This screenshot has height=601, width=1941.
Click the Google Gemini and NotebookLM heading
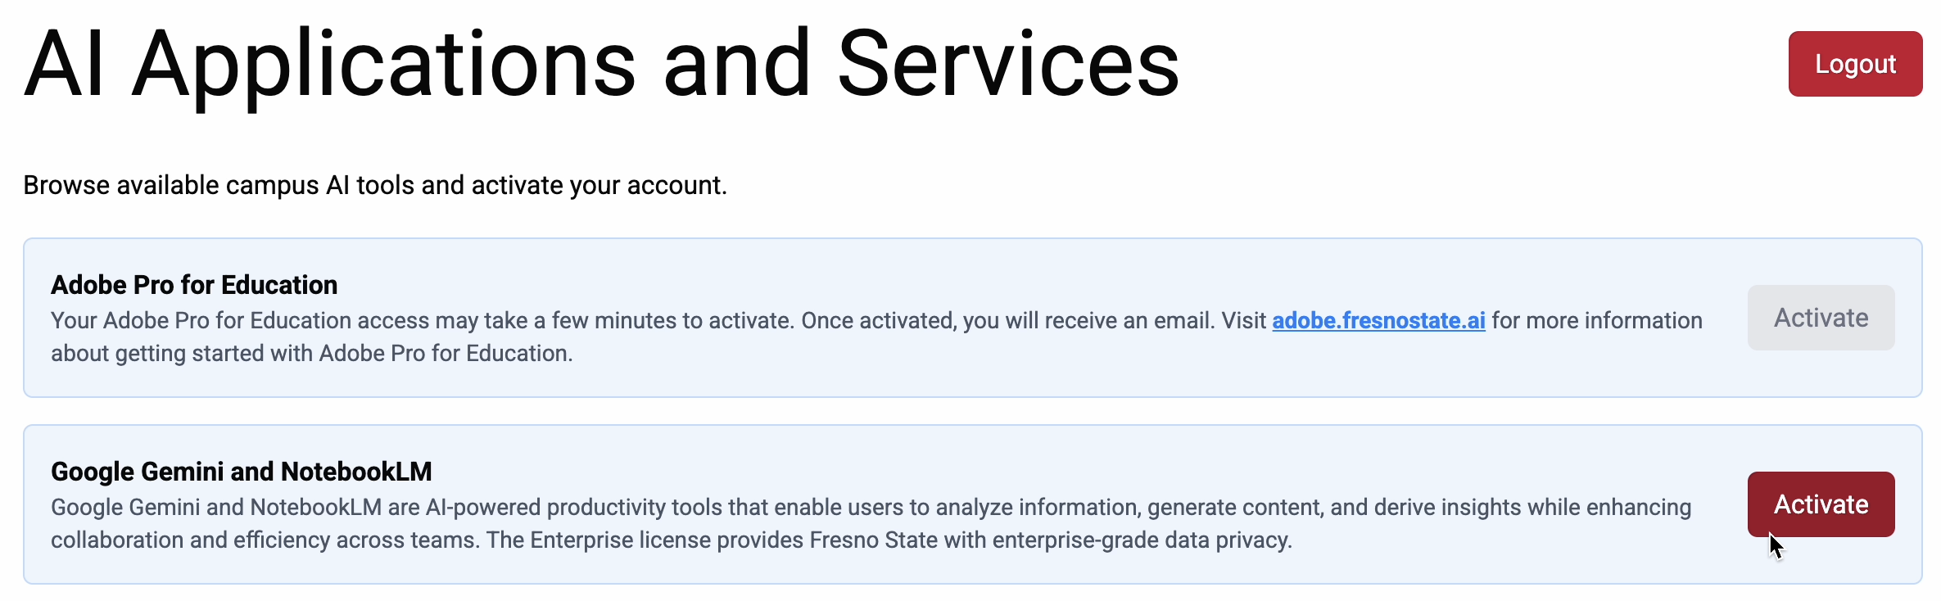click(x=242, y=471)
